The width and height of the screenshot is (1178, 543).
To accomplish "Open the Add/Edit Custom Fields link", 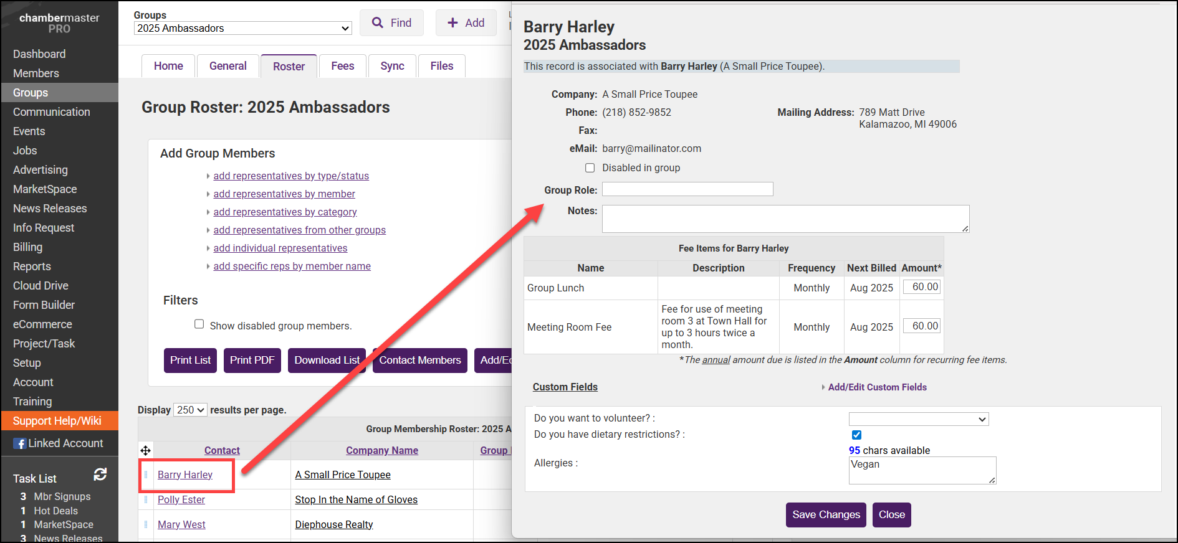I will click(877, 387).
